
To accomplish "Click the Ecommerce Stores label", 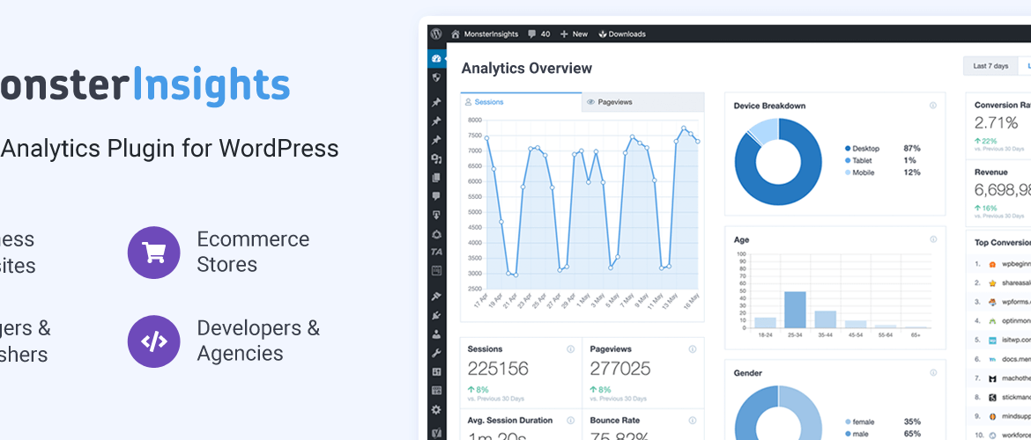I will [x=253, y=252].
